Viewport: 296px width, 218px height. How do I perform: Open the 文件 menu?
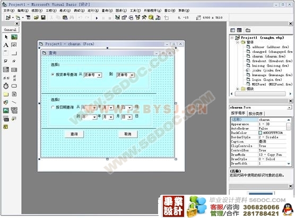pyautogui.click(x=9, y=11)
